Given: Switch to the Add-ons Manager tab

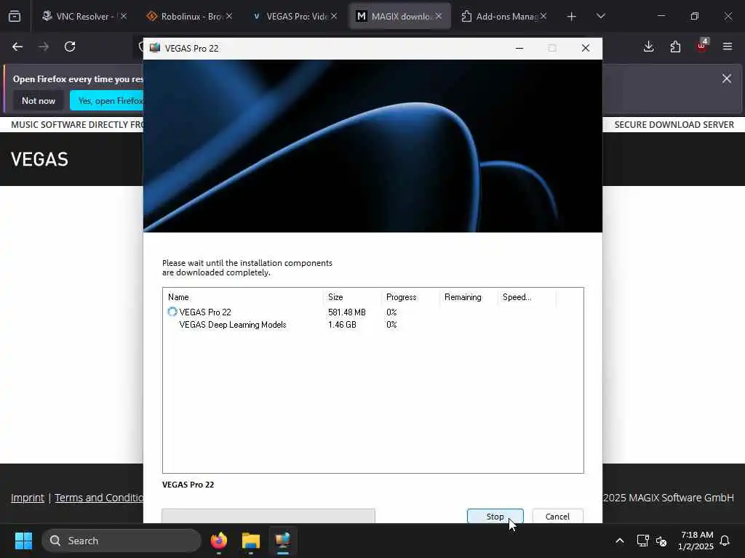Looking at the screenshot, I should coord(499,16).
